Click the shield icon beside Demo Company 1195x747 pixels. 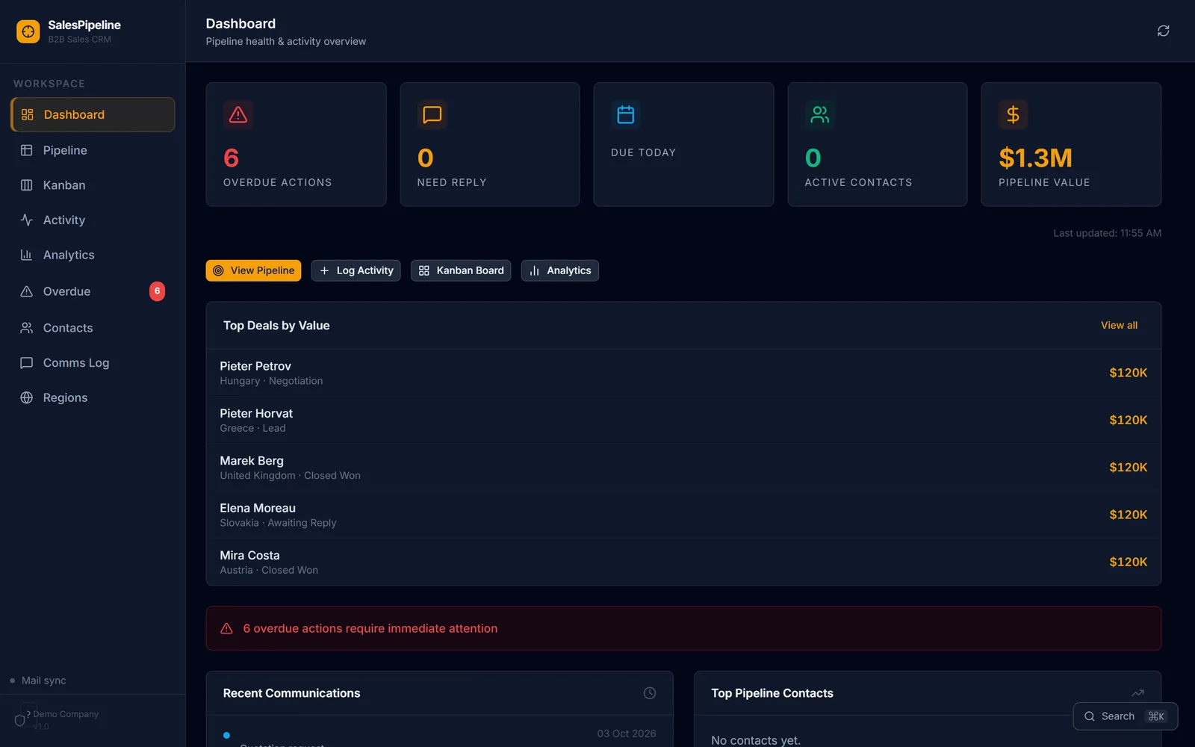click(x=20, y=720)
